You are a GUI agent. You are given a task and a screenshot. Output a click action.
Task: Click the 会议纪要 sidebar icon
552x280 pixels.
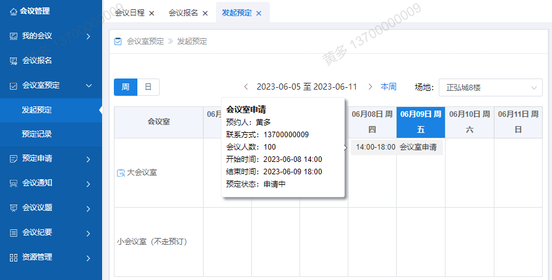[x=14, y=233]
